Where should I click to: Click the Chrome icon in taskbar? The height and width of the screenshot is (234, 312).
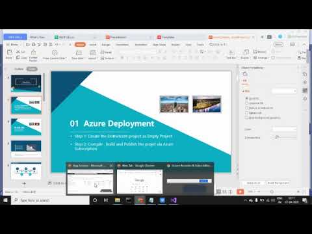point(140,200)
